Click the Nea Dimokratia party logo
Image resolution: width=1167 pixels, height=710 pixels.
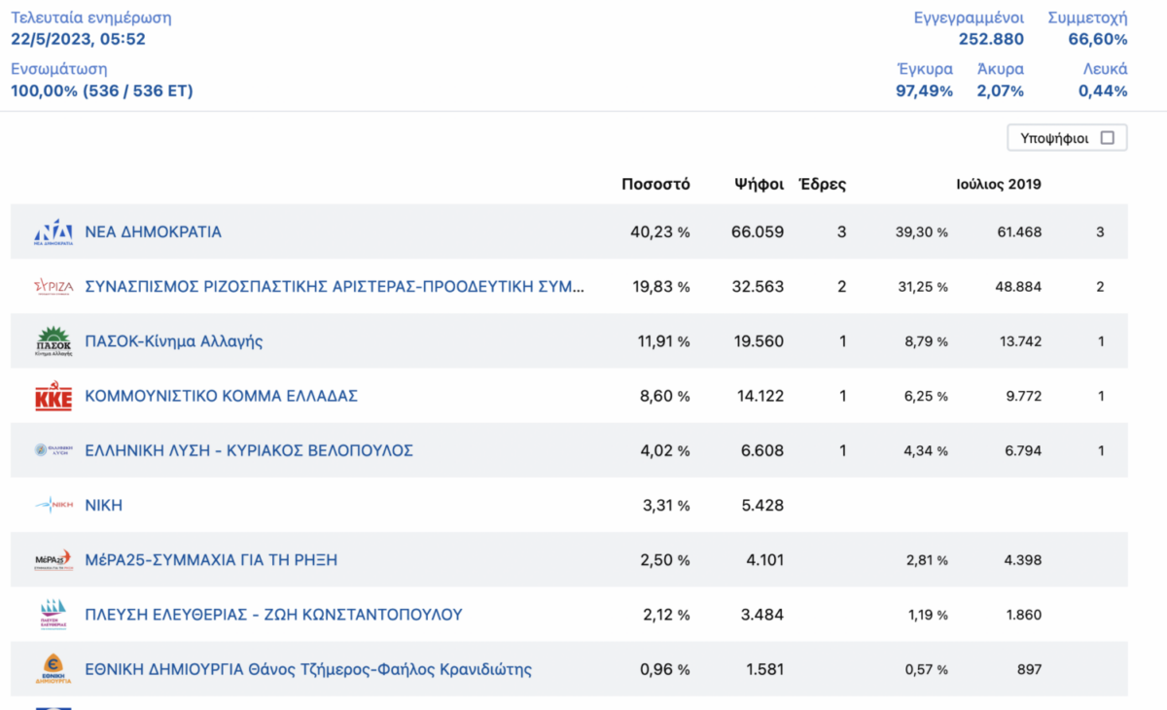click(x=53, y=232)
